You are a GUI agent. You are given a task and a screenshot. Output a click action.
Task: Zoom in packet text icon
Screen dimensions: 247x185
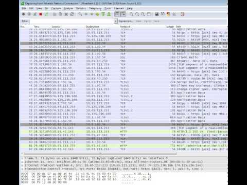[x=131, y=14]
